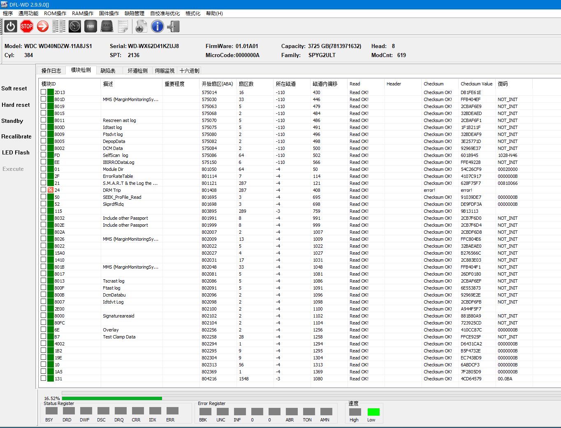Click the Soft reset button
This screenshot has width=561, height=428.
pos(14,88)
